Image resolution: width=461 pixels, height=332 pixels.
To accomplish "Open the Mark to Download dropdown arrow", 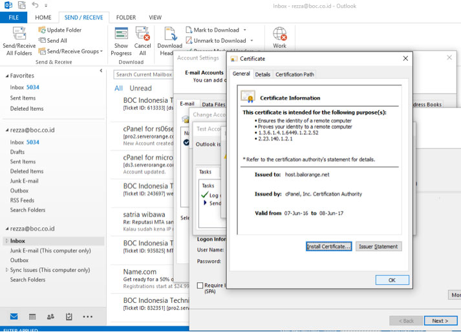I will 244,30.
